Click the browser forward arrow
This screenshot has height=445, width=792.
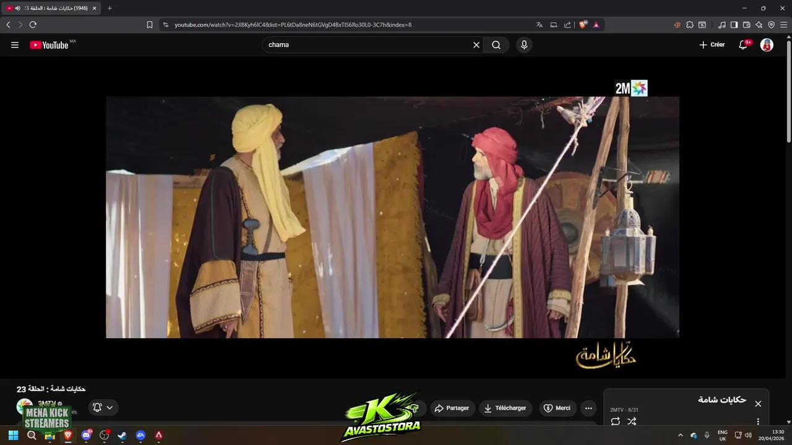click(x=20, y=25)
